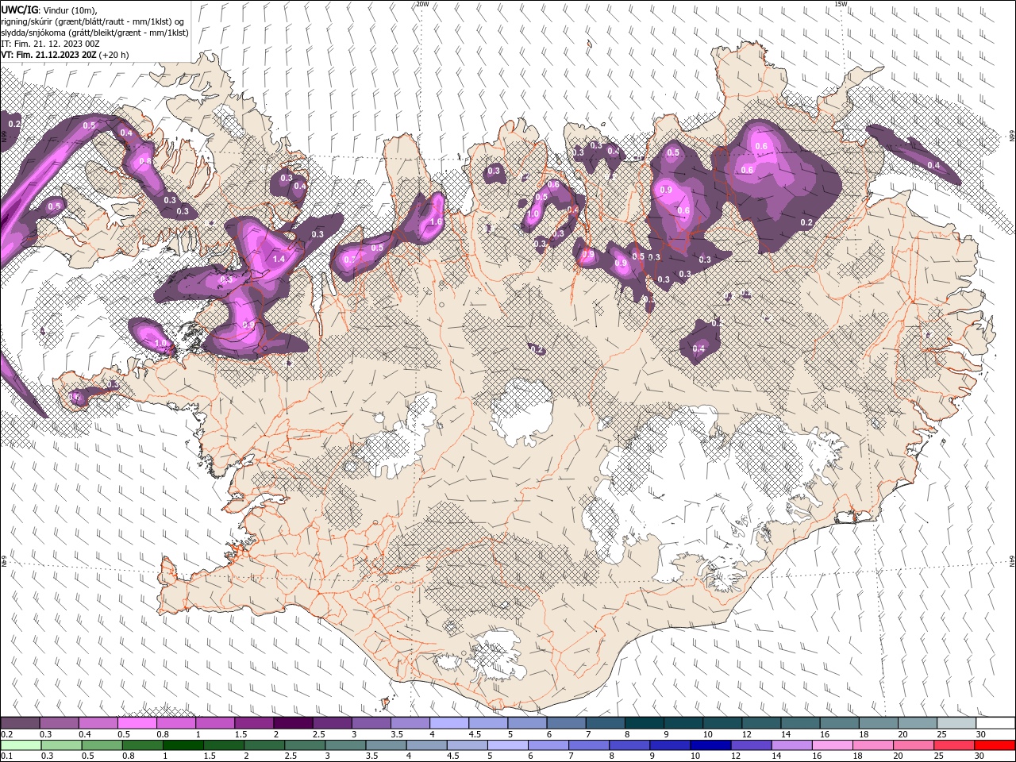The image size is (1016, 762).
Task: Click the 'VT: Fim. 21.12.2023 20Z (+20 h)' line
Action: 65,55
